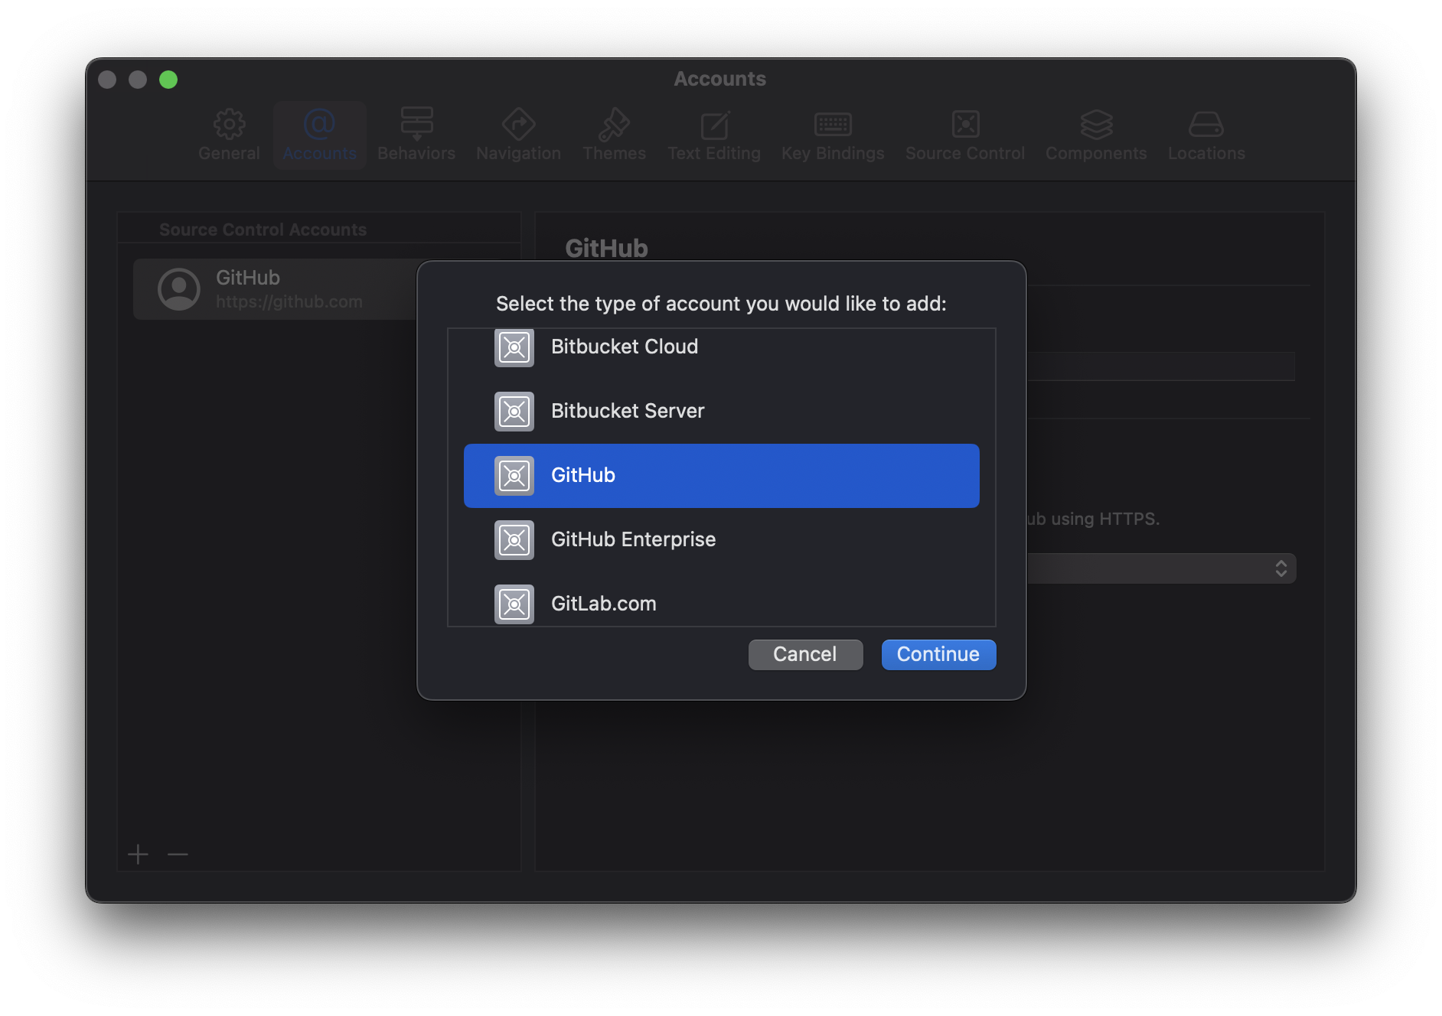Select GitHub Enterprise account type
This screenshot has width=1442, height=1016.
coord(721,540)
